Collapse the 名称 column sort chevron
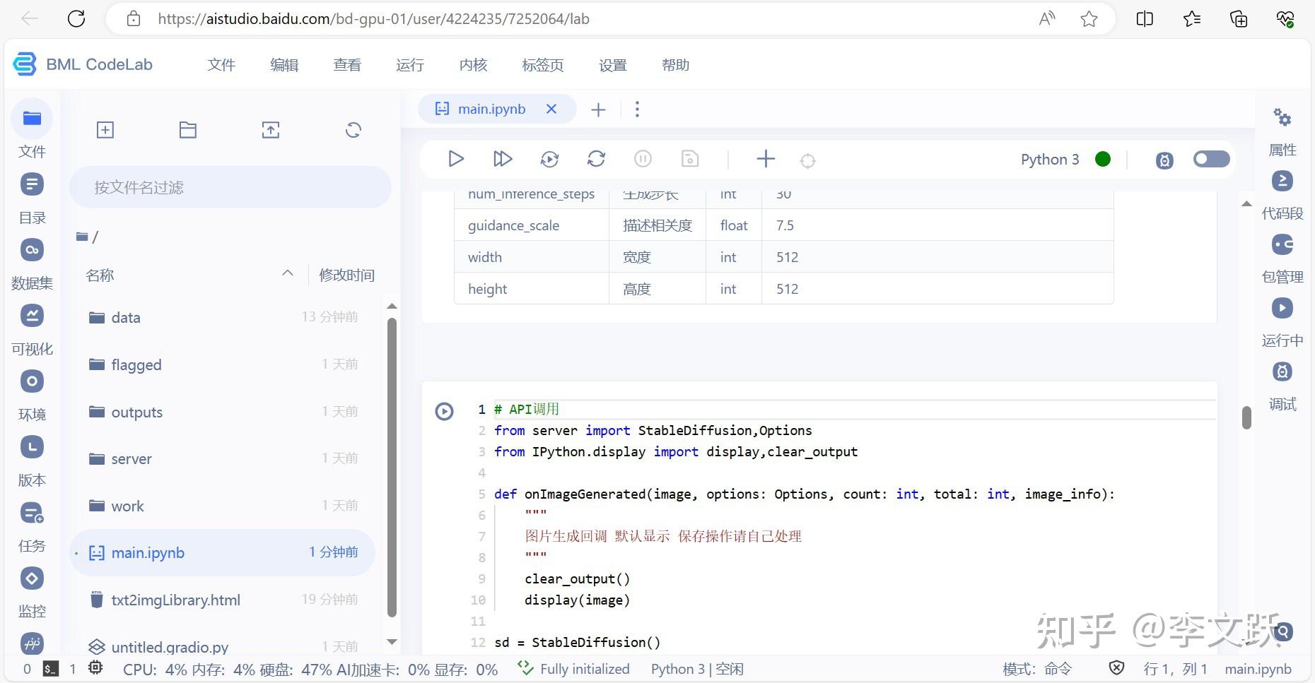The height and width of the screenshot is (683, 1315). (287, 273)
